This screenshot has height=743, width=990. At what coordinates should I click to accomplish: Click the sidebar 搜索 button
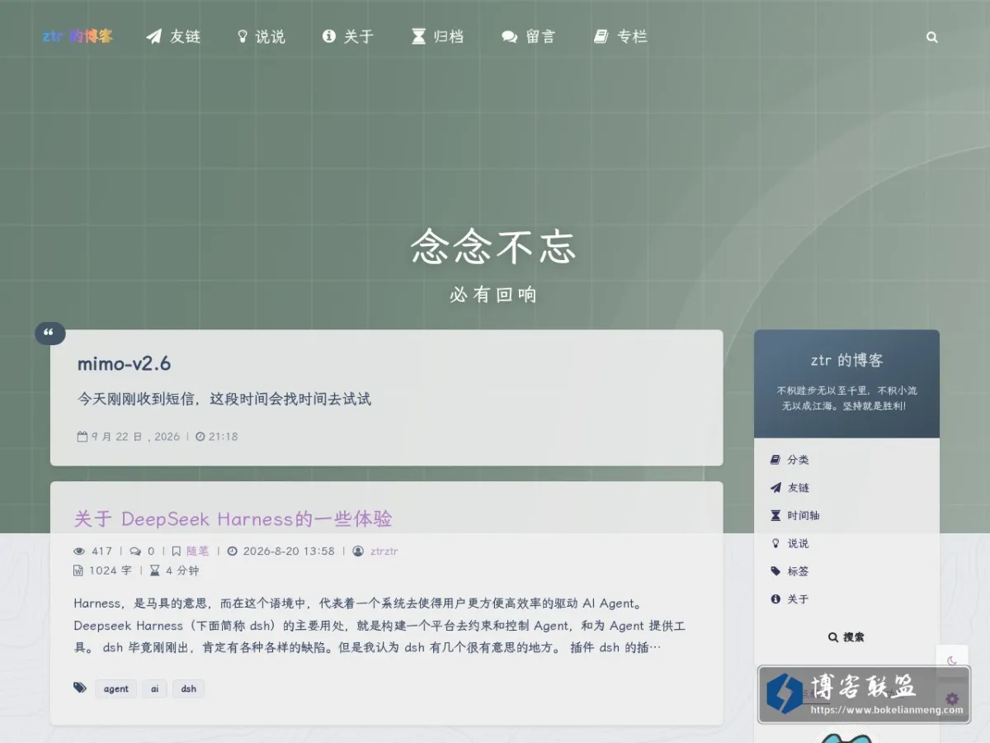coord(846,637)
